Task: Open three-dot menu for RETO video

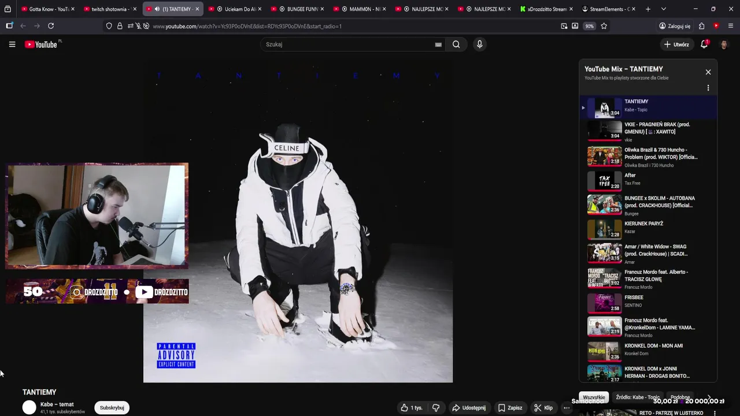Action: (x=715, y=413)
